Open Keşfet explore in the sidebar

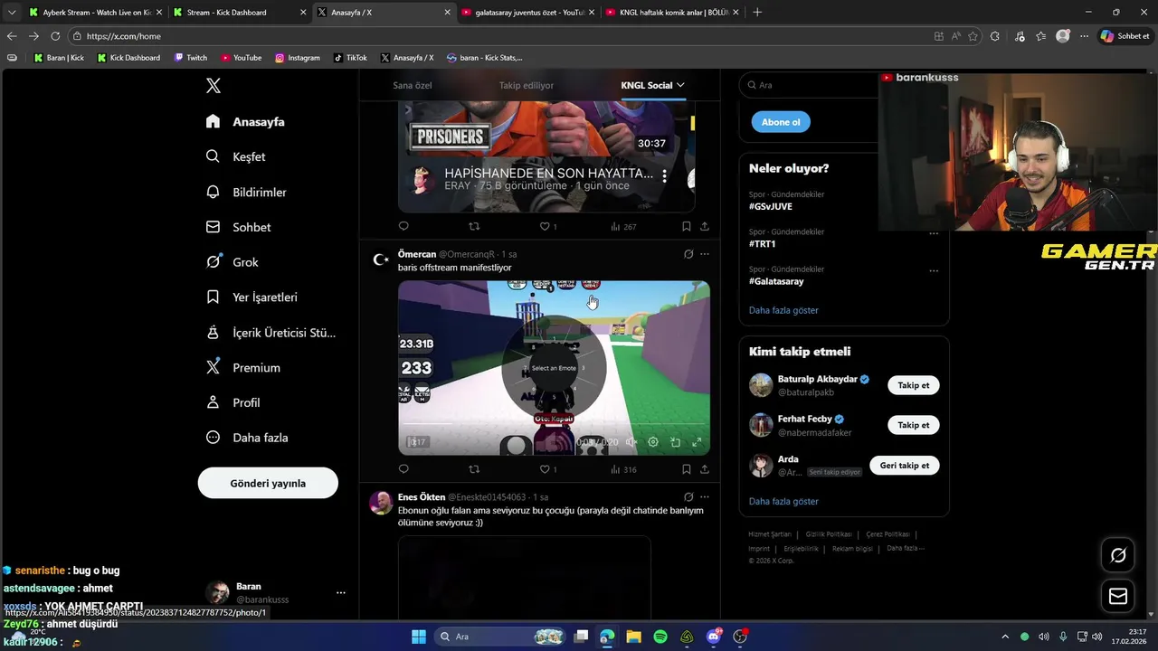tap(236, 156)
